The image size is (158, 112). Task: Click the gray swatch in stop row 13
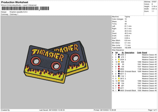point(119,83)
